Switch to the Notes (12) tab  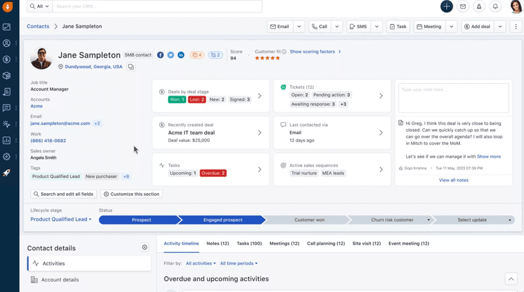(217, 244)
